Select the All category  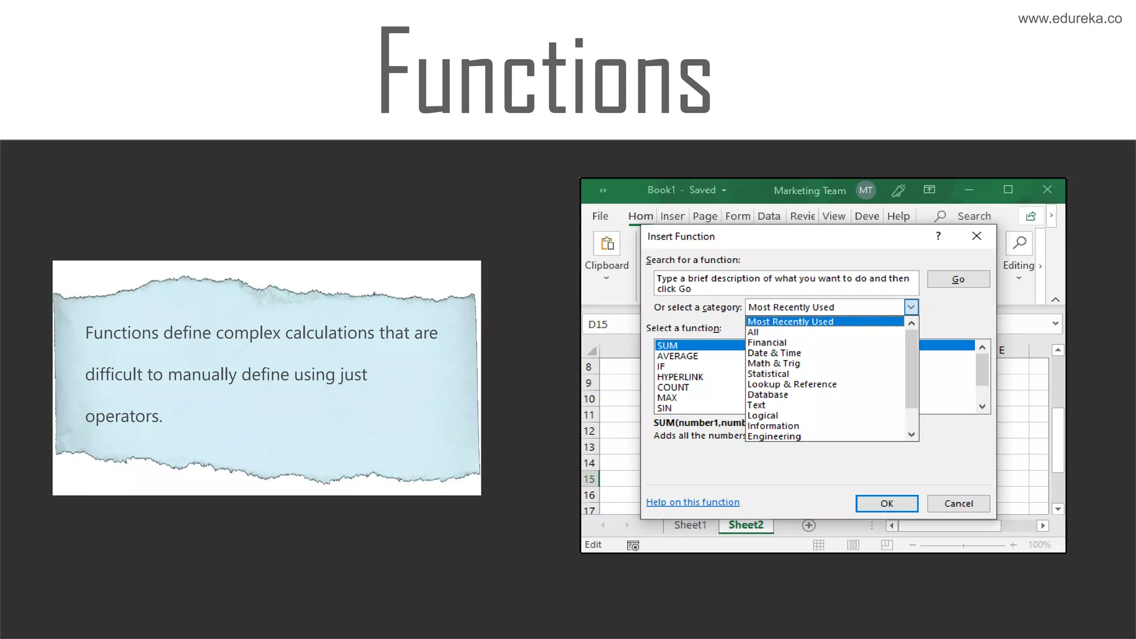(825, 332)
